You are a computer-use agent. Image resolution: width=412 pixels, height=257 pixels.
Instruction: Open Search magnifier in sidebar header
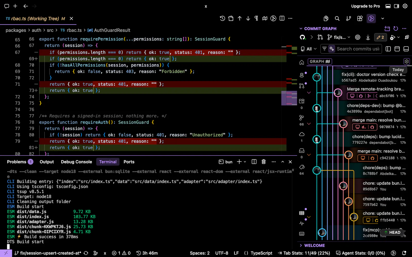[337, 18]
